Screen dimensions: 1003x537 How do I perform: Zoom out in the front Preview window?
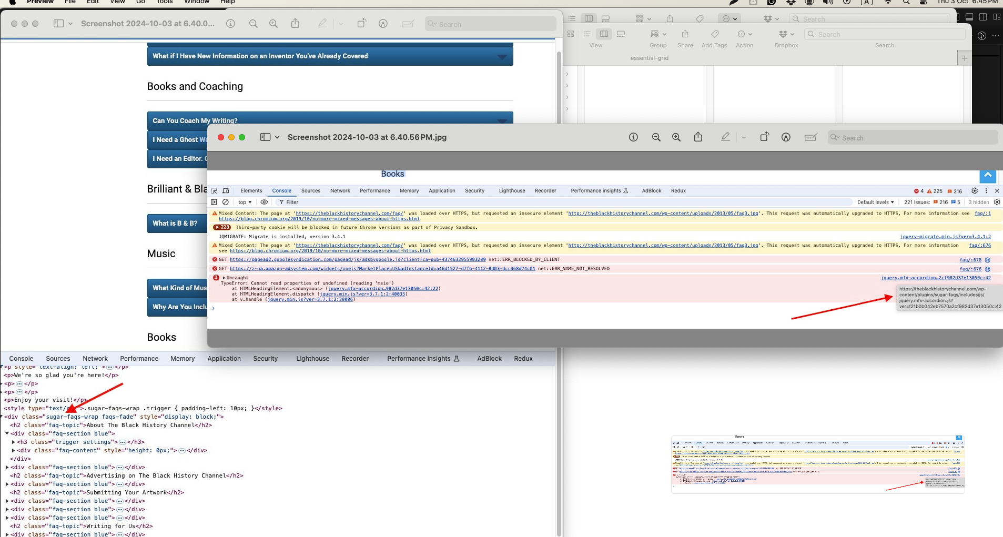(x=656, y=137)
